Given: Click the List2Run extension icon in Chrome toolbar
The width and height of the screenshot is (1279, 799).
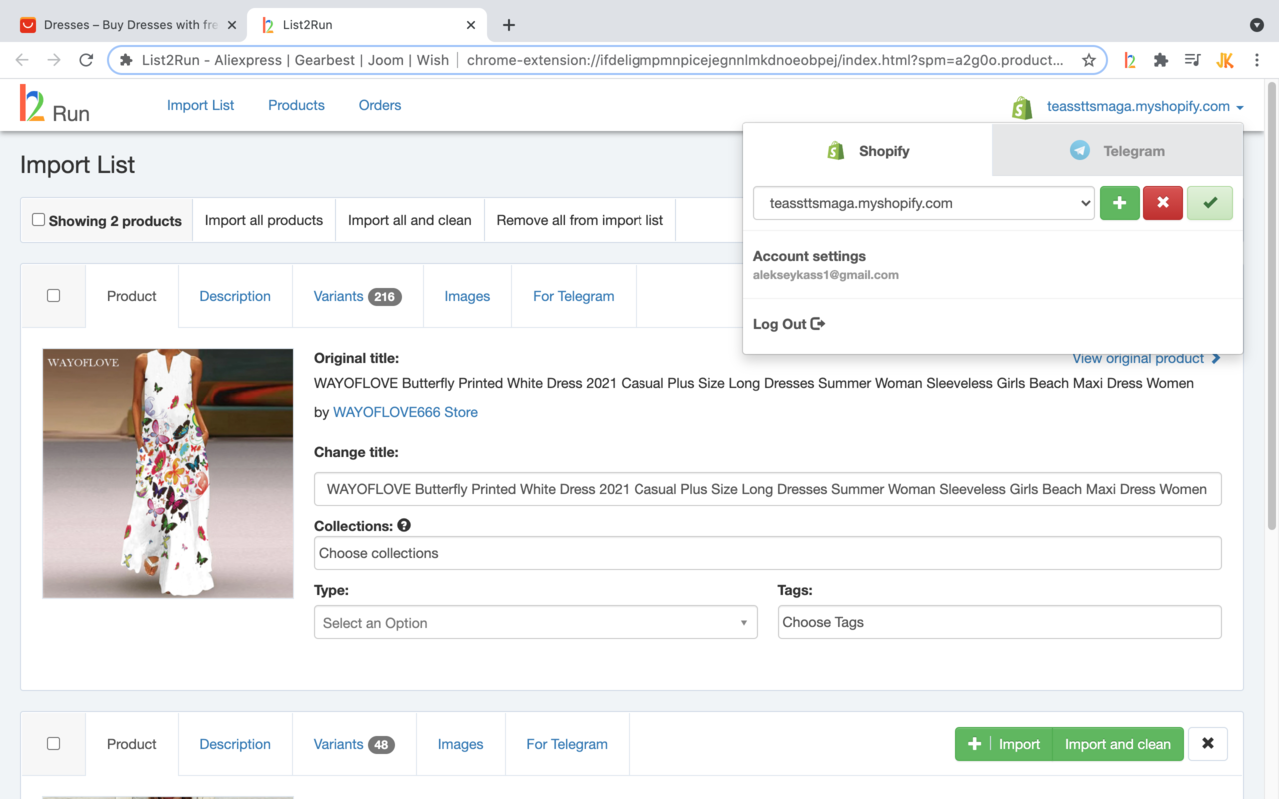Looking at the screenshot, I should click(x=1129, y=60).
